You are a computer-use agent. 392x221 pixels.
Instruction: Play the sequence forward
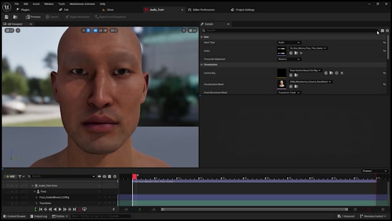point(60,209)
